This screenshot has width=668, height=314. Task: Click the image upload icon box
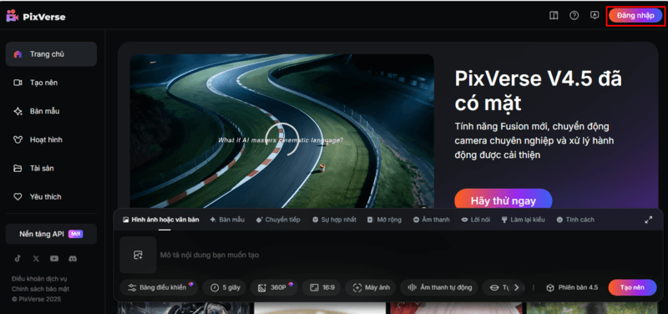tap(138, 255)
